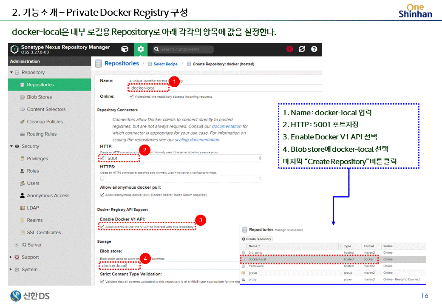Click the Refresh icon in header

pyautogui.click(x=302, y=49)
